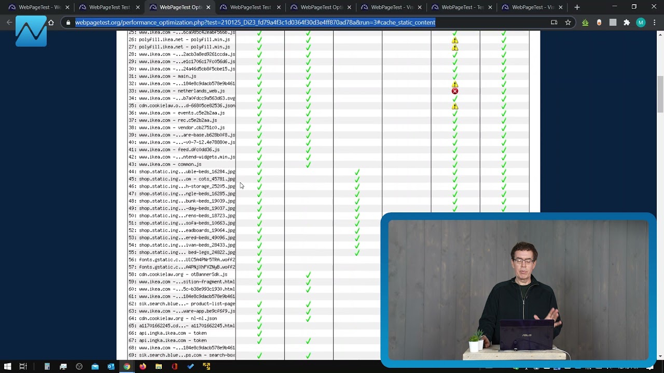
Task: Select row '41: www.ikea.com - feed.dfc0dd36.js'
Action: point(174,150)
